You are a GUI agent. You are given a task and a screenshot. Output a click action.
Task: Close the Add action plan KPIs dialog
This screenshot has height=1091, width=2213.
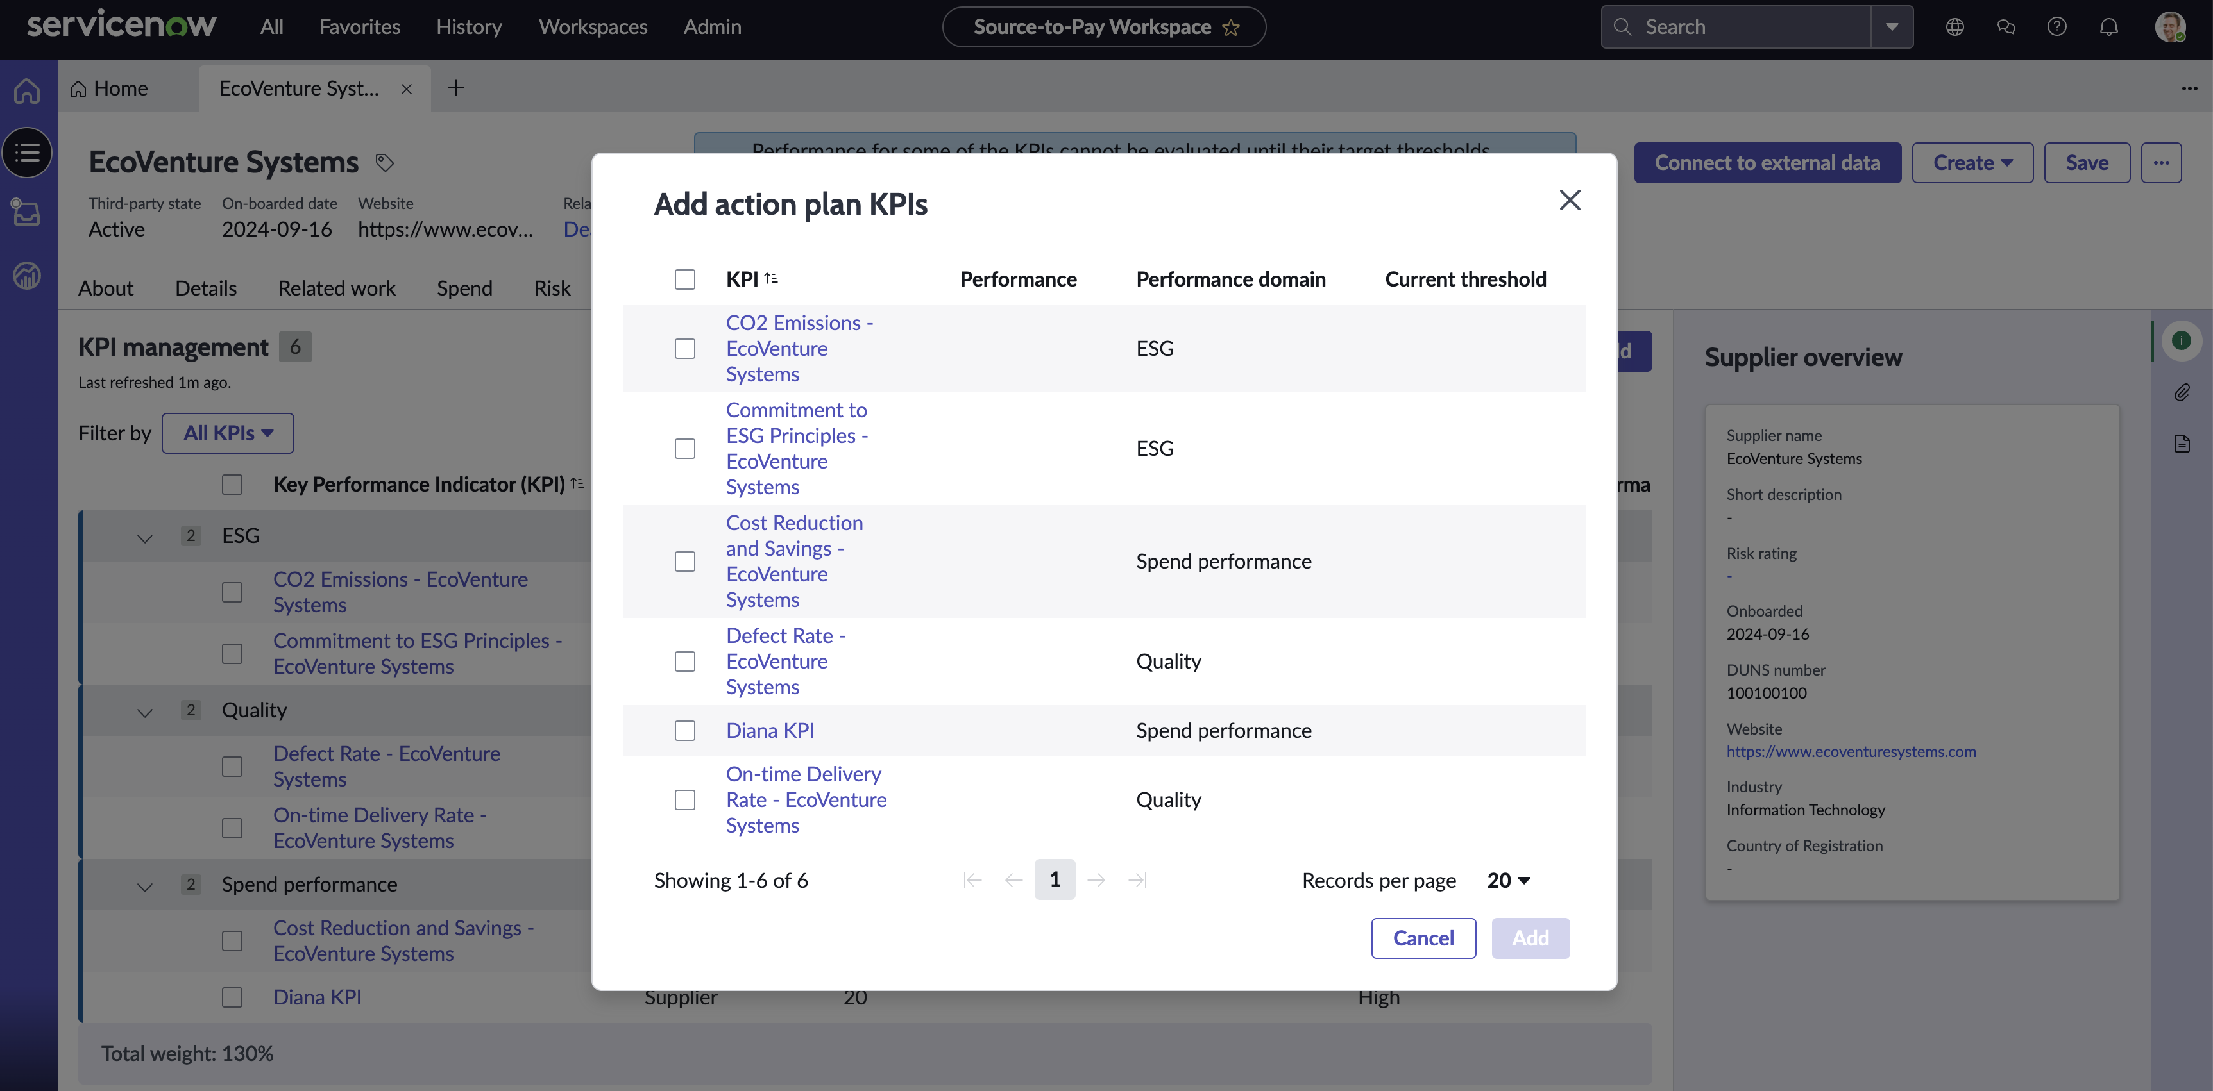pyautogui.click(x=1570, y=200)
